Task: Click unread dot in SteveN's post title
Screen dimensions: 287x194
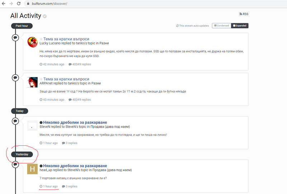Action: click(x=41, y=123)
